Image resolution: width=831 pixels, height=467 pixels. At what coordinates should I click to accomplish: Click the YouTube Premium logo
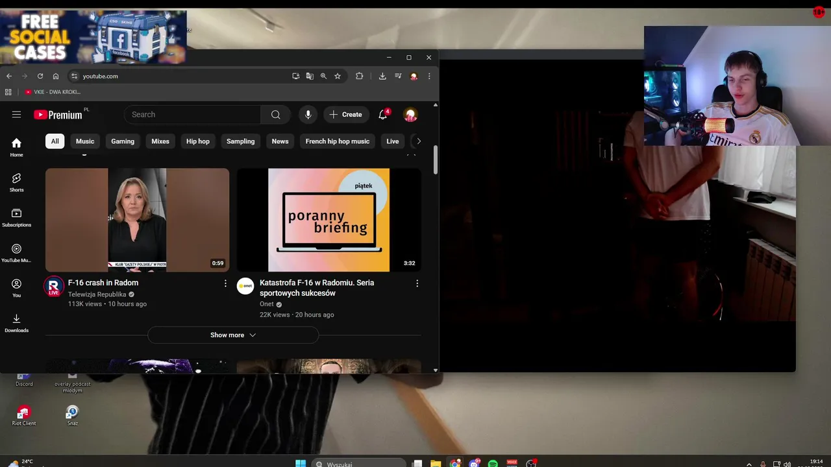(58, 115)
